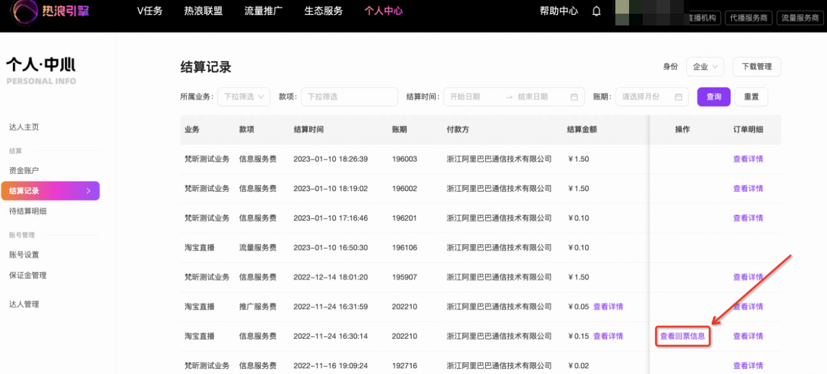Open 帮助中心 in top bar
Image resolution: width=827 pixels, height=374 pixels.
point(559,11)
